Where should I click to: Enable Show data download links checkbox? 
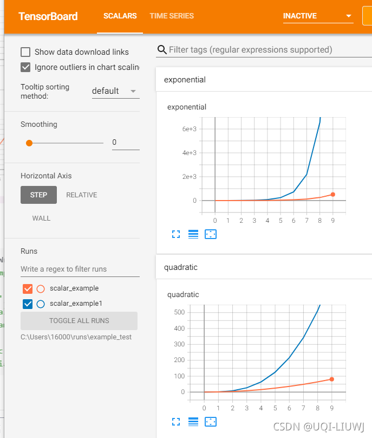tap(25, 52)
